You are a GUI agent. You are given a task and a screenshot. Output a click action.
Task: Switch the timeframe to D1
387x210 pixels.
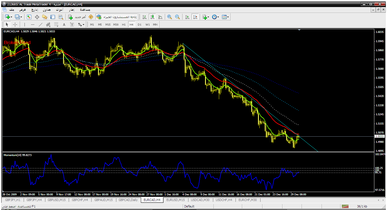pos(139,24)
